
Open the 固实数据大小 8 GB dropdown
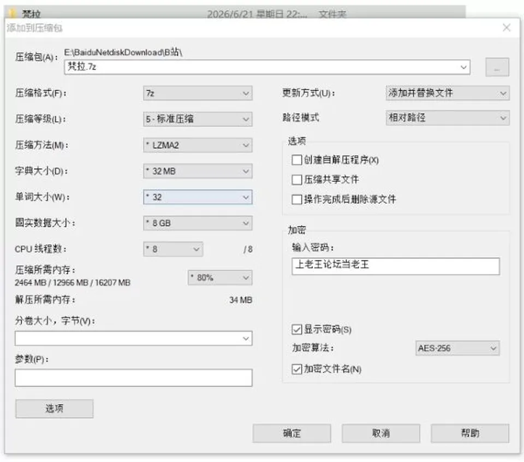[x=198, y=223]
